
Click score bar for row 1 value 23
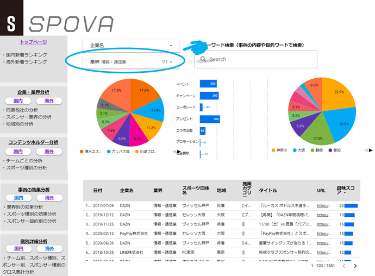351,206
